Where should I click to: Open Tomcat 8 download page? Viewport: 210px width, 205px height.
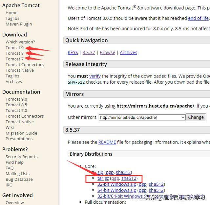pos(14,53)
